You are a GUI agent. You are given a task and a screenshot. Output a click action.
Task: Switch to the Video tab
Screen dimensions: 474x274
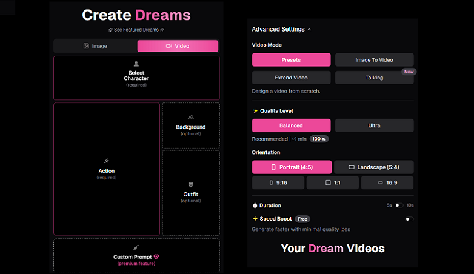click(x=178, y=46)
